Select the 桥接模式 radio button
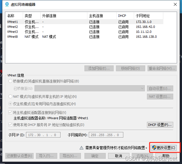The width and height of the screenshot is (182, 164). [x=10, y=81]
